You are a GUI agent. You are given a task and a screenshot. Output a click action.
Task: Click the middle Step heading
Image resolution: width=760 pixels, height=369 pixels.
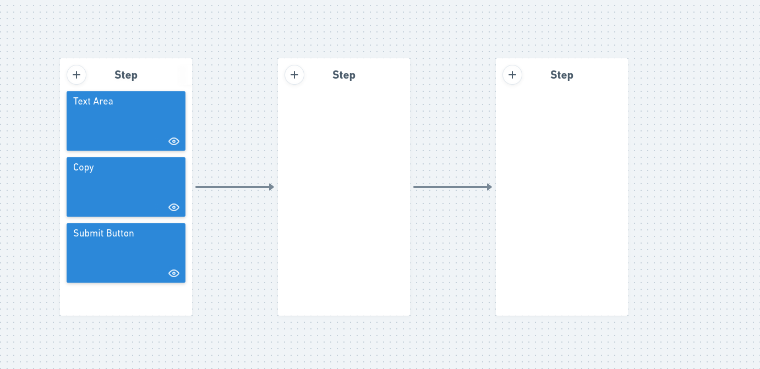(344, 75)
